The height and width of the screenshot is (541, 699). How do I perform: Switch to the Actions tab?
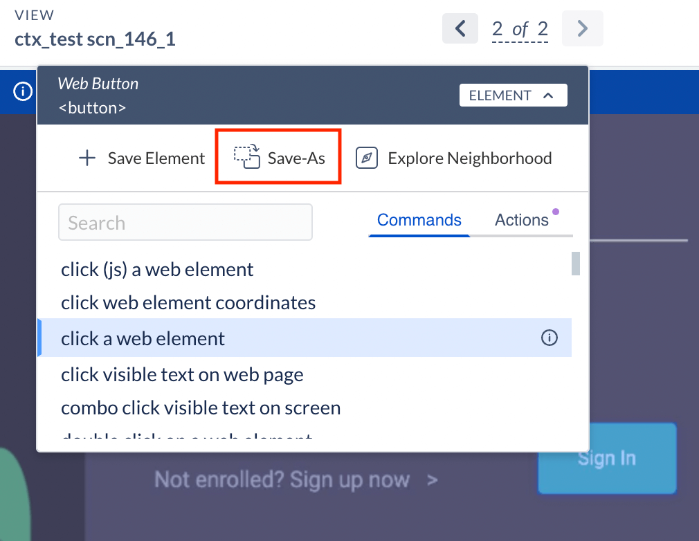[521, 220]
